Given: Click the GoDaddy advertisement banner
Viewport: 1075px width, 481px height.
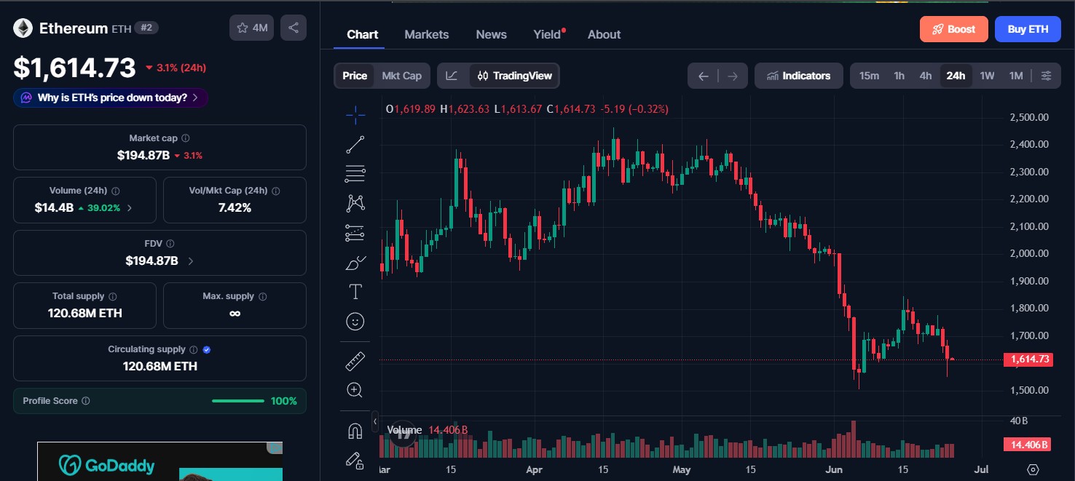Looking at the screenshot, I should click(x=160, y=461).
